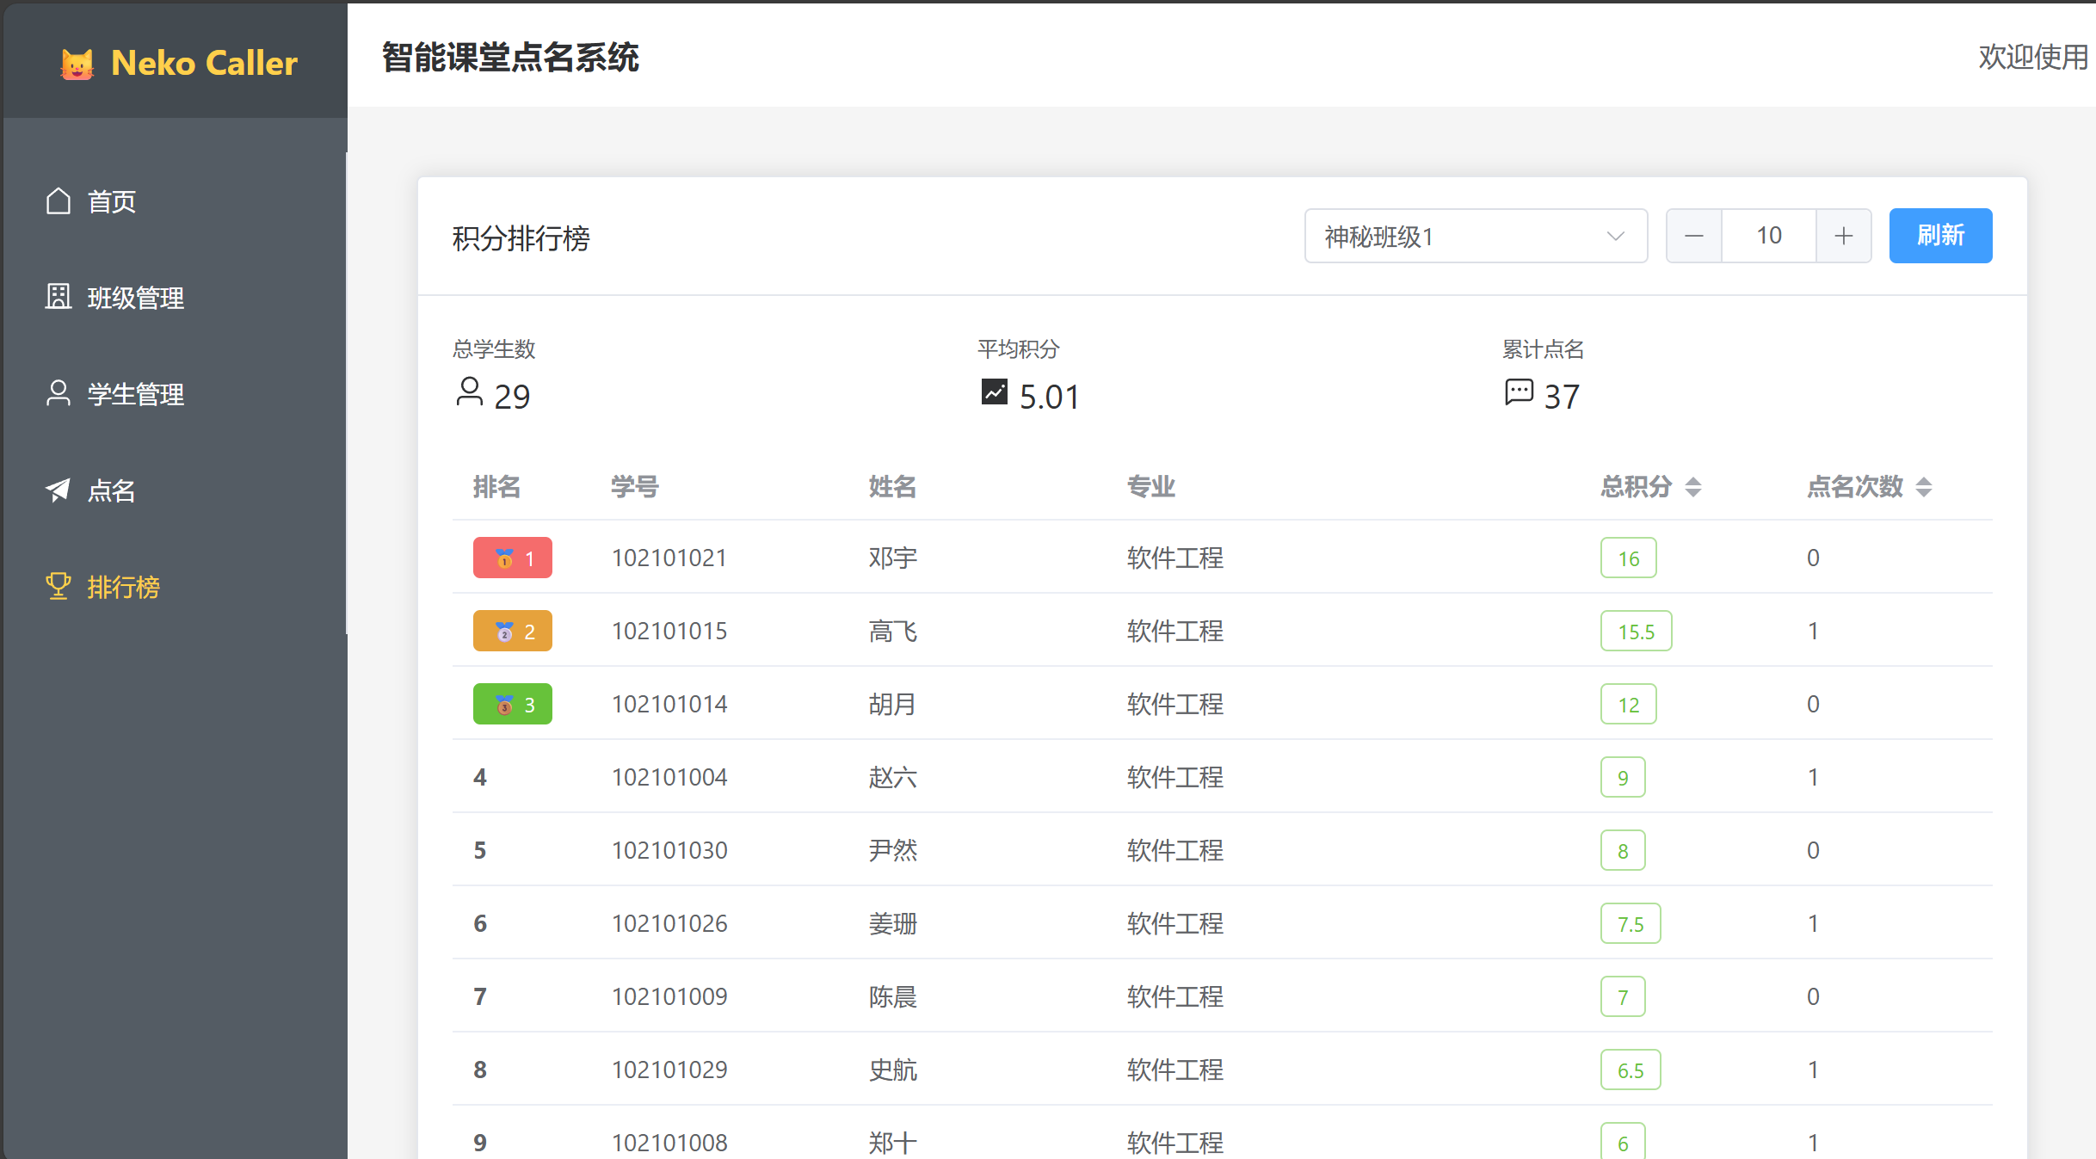Decrease the ranking count with minus button
This screenshot has width=2096, height=1159.
click(x=1693, y=236)
